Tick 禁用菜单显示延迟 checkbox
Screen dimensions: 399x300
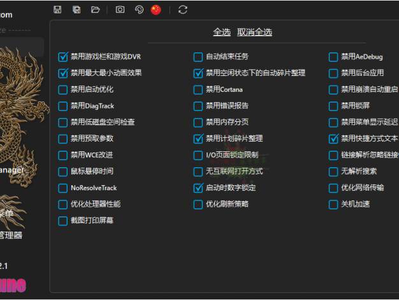pos(333,123)
